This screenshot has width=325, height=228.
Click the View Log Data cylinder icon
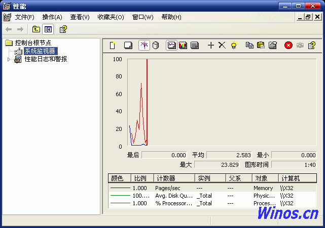tap(156, 45)
